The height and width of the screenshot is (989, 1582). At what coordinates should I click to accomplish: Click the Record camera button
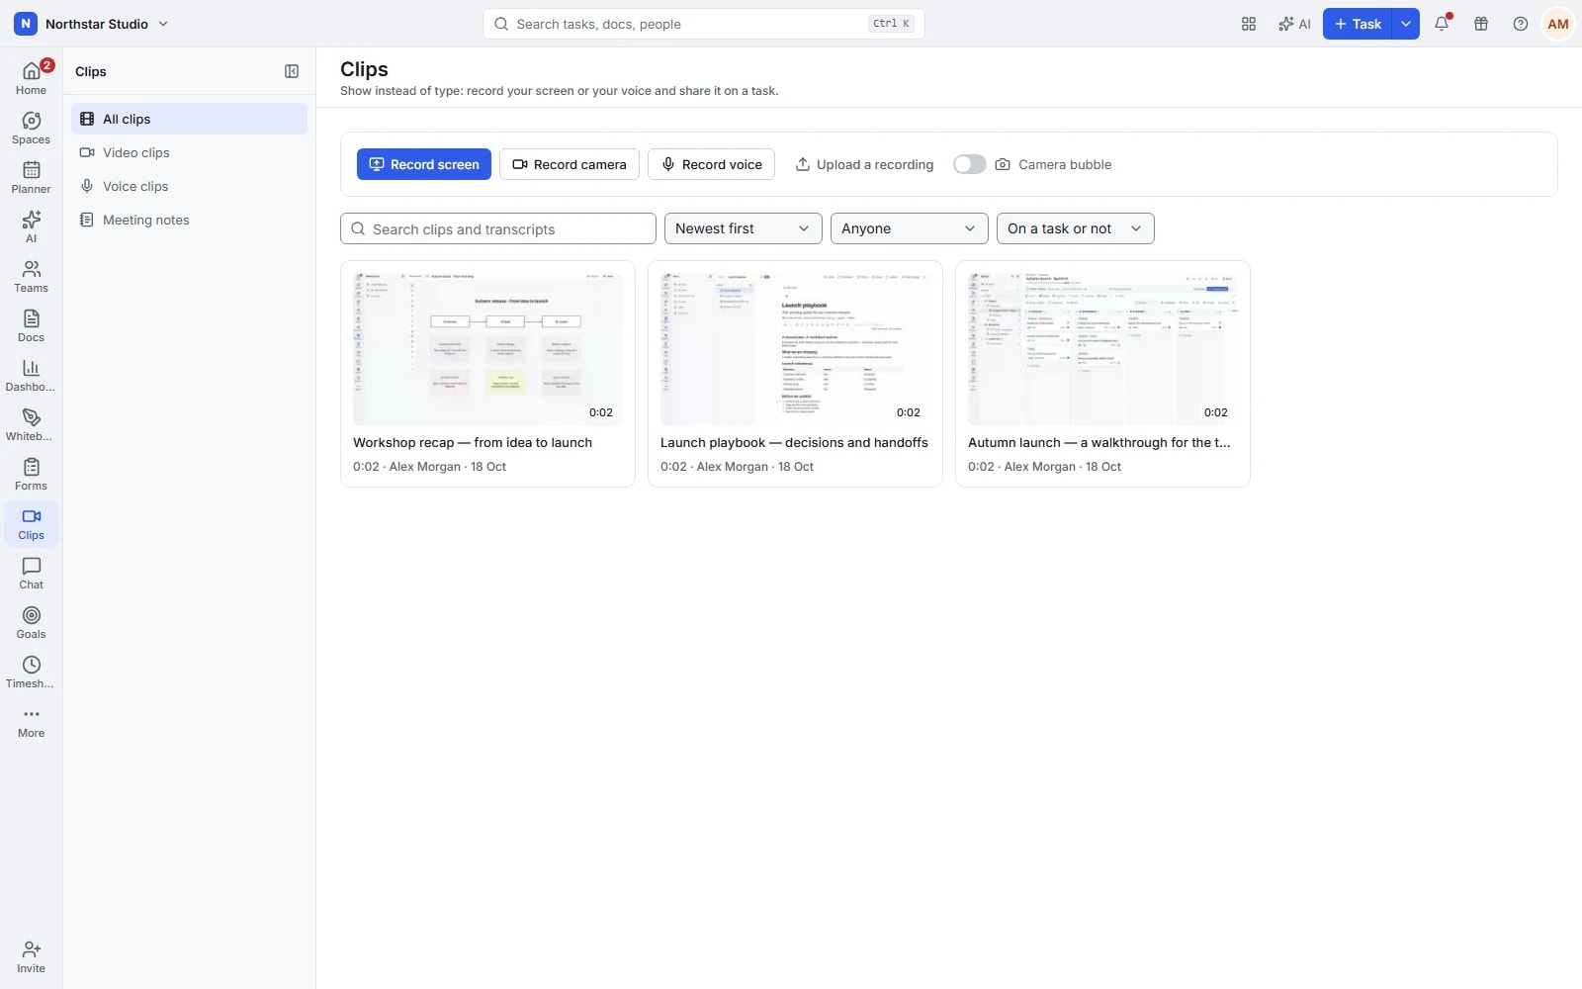pos(570,164)
